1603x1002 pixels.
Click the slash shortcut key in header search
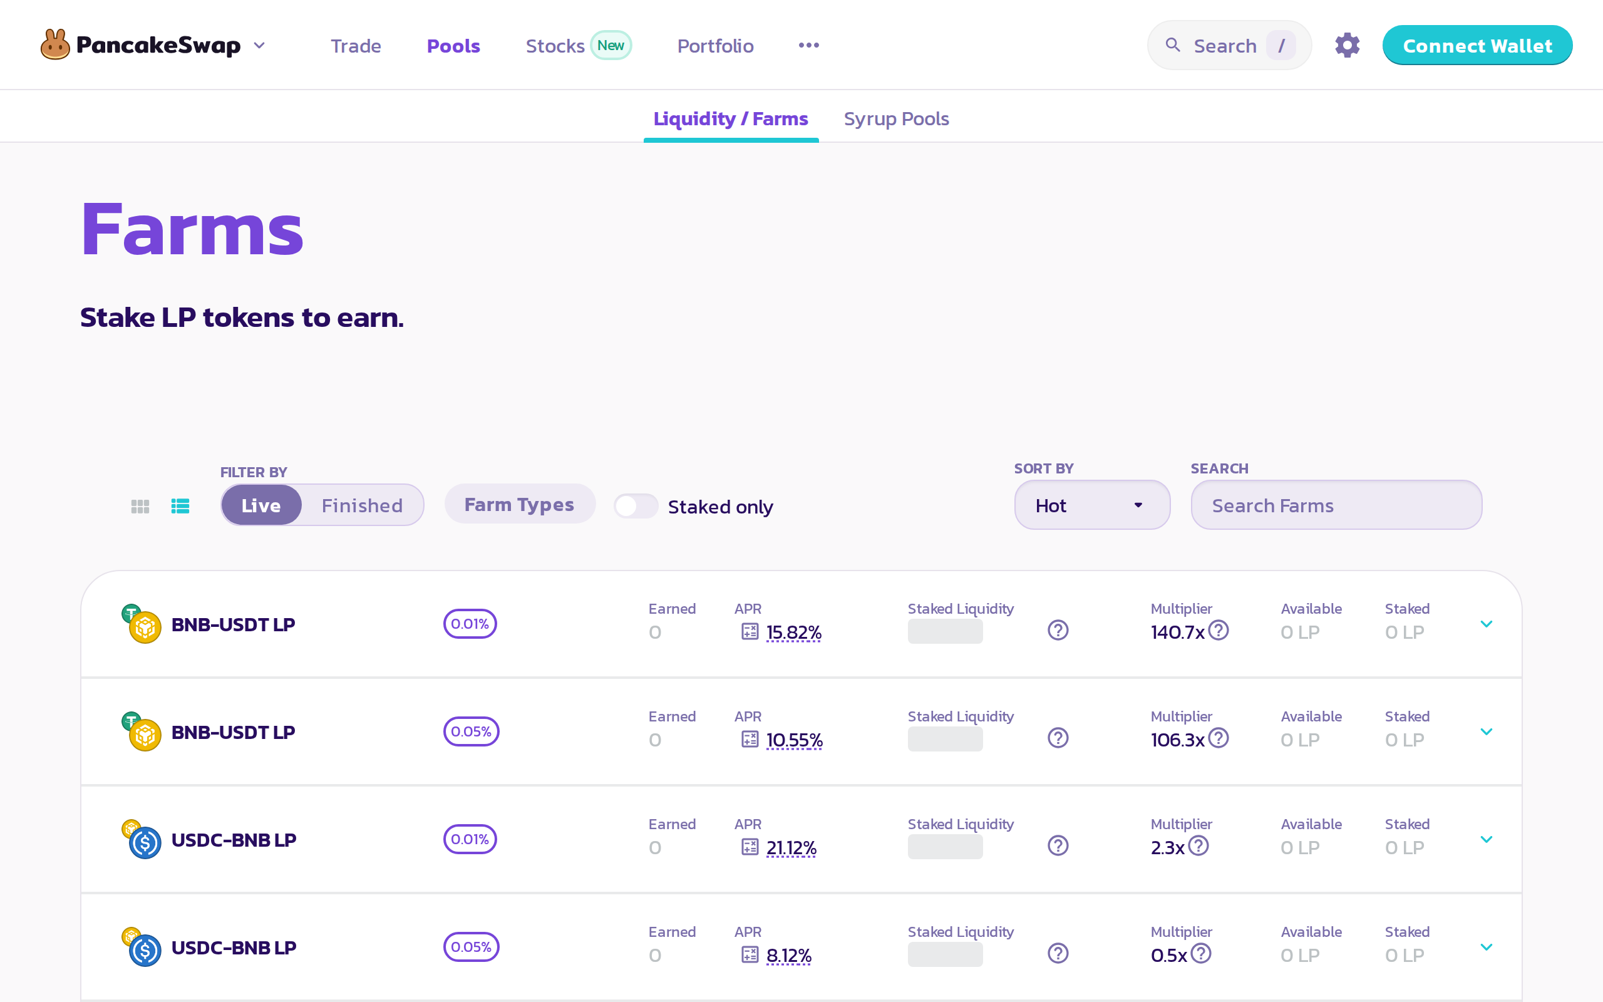pyautogui.click(x=1281, y=45)
